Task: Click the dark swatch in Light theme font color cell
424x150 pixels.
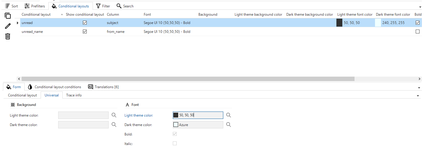Action: 339,23
